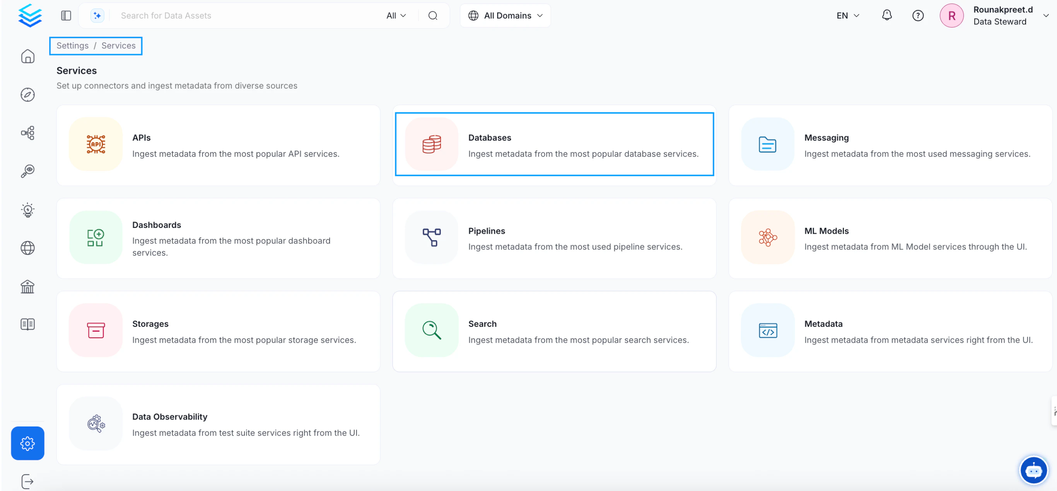Open the Dashboards services card title
This screenshot has height=491, width=1057.
click(x=156, y=225)
